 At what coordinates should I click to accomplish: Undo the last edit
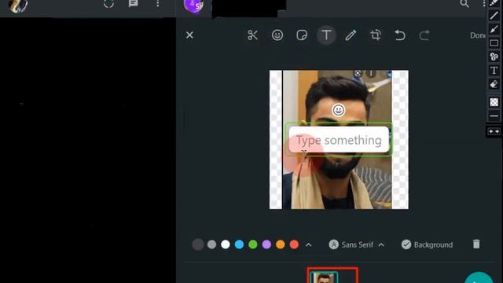(x=400, y=35)
